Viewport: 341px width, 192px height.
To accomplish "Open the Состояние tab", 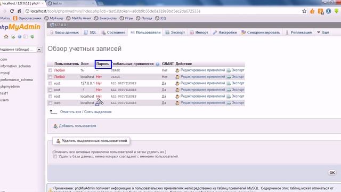I will coord(113,33).
